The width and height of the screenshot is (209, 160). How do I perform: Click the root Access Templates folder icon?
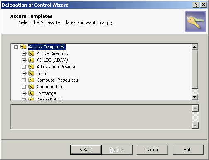pos(23,47)
